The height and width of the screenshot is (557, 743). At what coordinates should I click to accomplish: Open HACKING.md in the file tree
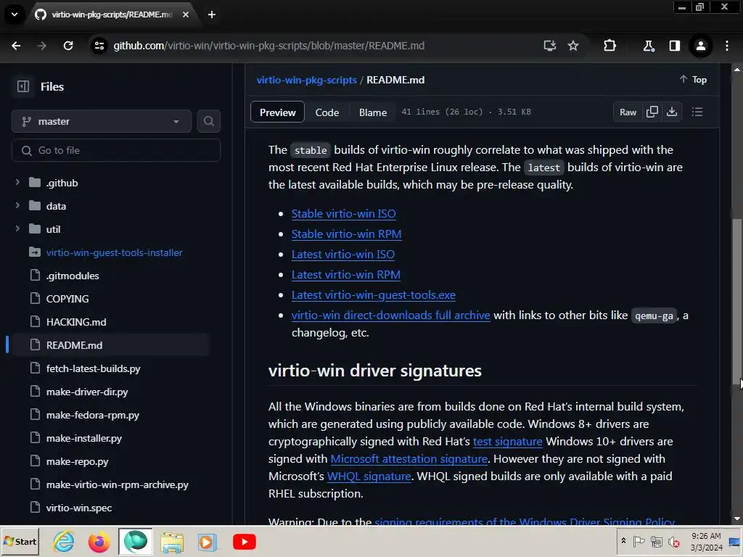(x=76, y=322)
